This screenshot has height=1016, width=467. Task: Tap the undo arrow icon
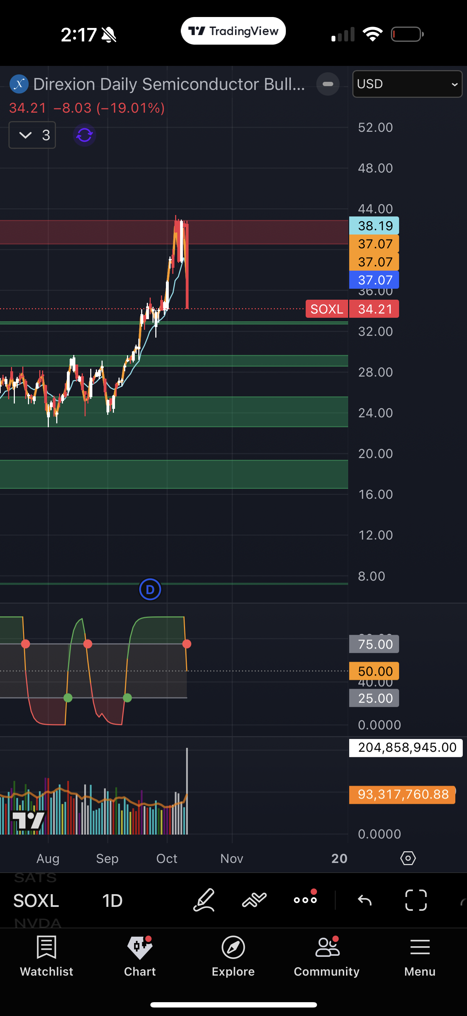(x=365, y=900)
